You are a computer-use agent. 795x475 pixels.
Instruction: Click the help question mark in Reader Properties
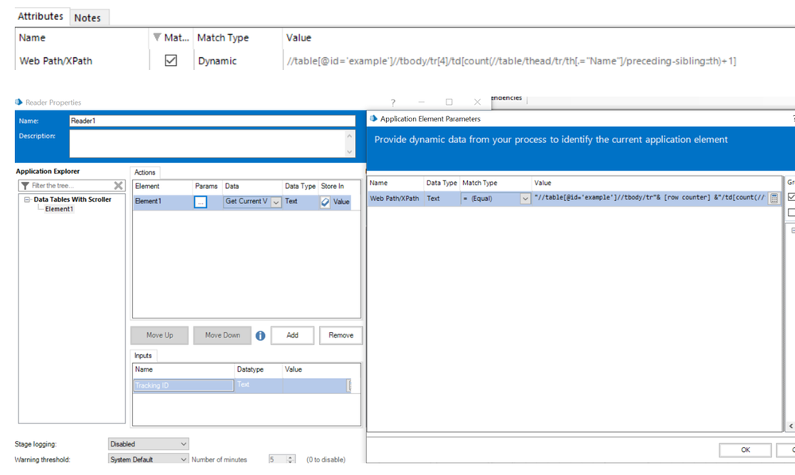(392, 102)
